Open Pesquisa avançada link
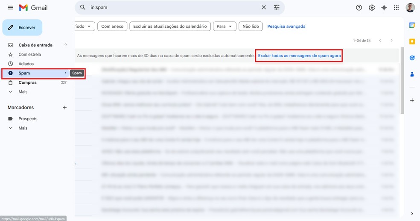 tap(286, 26)
